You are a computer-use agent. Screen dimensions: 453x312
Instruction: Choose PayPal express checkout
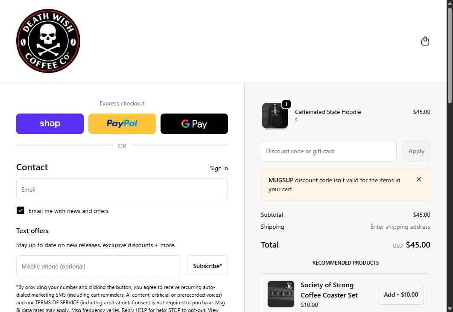tap(122, 124)
